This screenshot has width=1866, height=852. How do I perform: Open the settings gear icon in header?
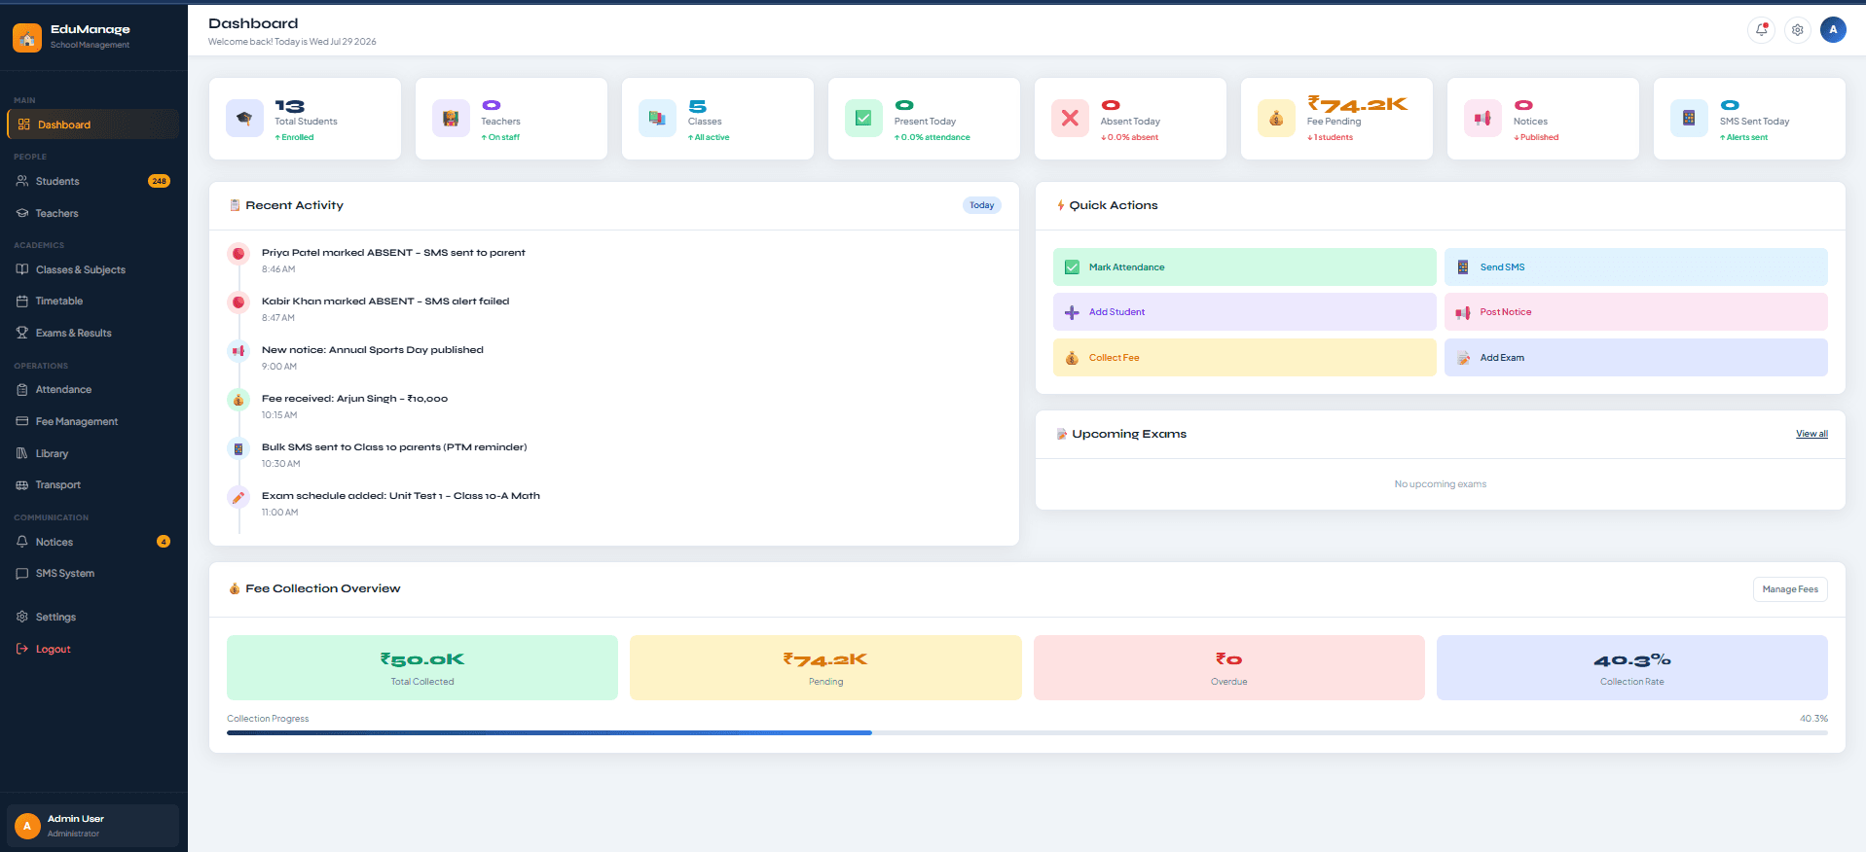[1797, 30]
